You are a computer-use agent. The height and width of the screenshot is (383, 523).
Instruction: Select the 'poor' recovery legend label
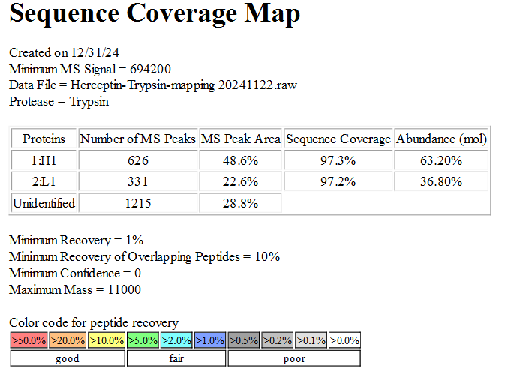(x=294, y=358)
